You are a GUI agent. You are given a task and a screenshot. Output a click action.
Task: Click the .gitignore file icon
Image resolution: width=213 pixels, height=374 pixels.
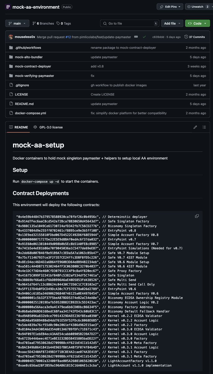(11, 85)
